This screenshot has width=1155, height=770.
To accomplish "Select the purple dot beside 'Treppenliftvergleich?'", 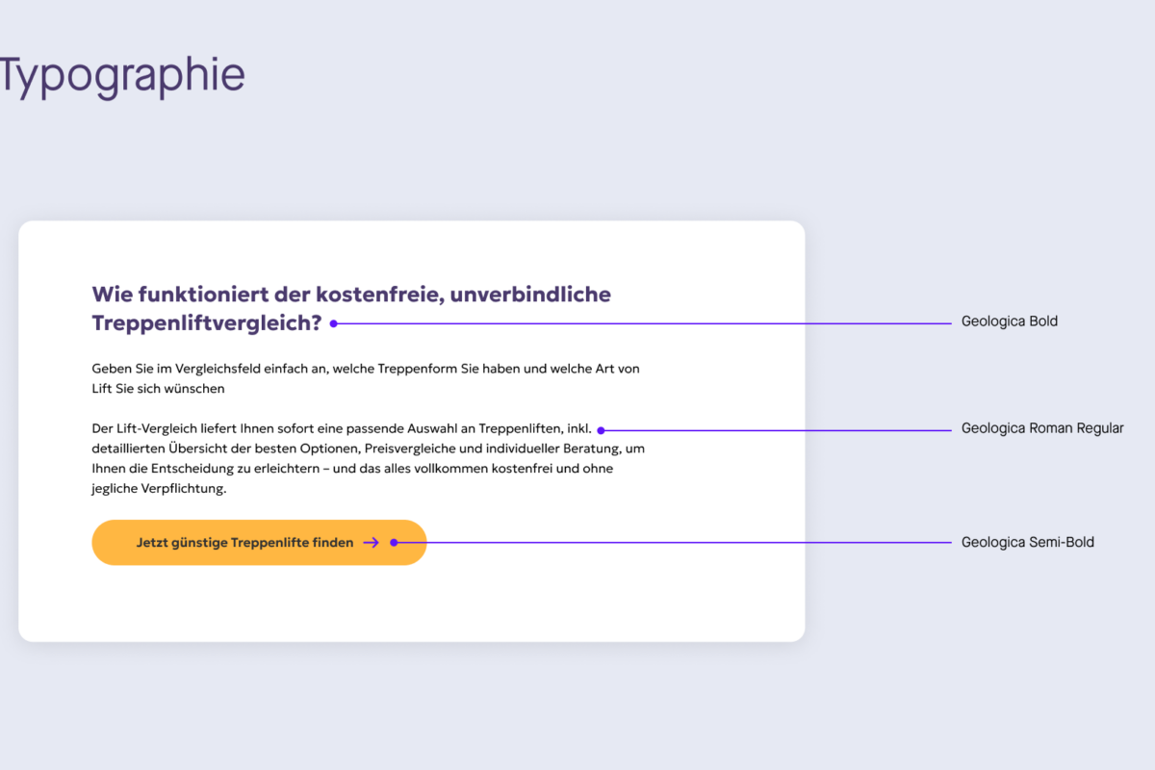I will click(333, 323).
